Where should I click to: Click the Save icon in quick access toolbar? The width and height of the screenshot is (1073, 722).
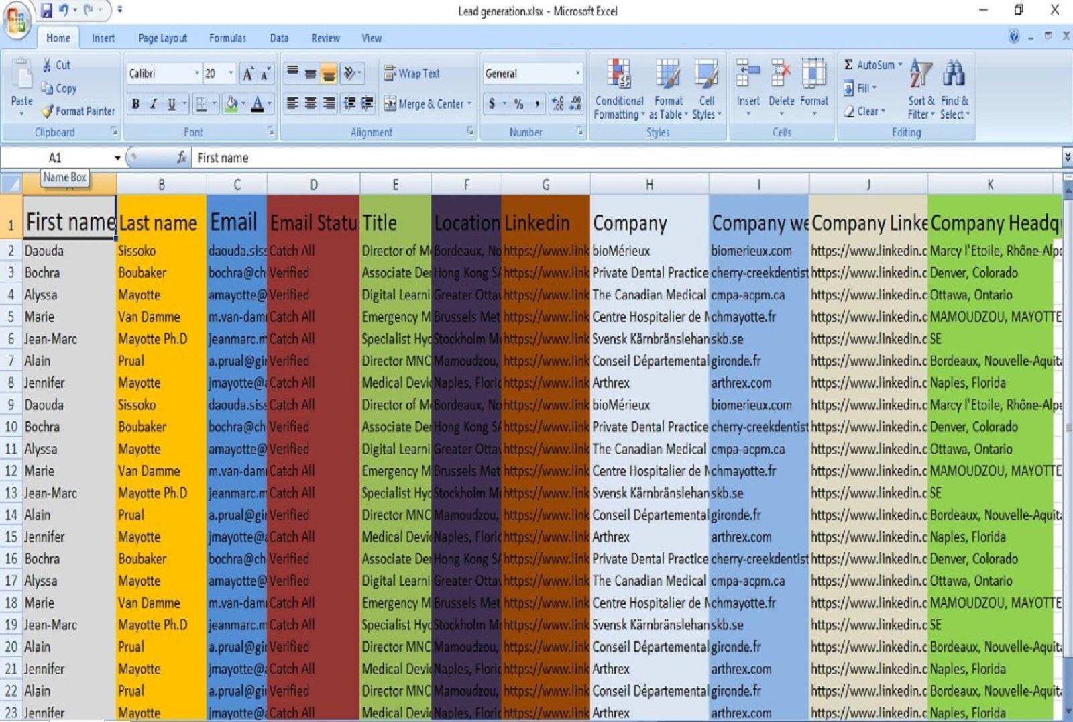click(46, 11)
